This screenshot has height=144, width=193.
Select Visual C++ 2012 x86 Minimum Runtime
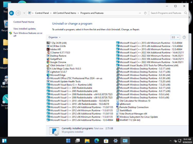(x=80, y=117)
